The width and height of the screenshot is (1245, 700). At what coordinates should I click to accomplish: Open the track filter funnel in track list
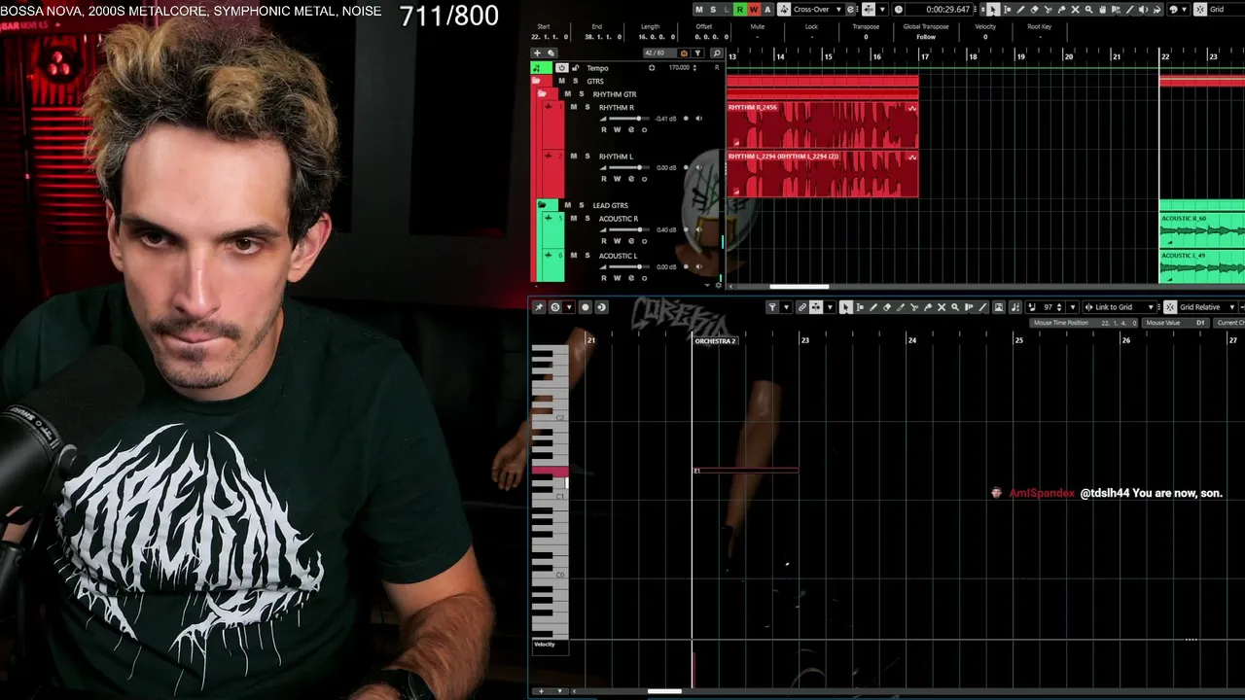pyautogui.click(x=697, y=53)
